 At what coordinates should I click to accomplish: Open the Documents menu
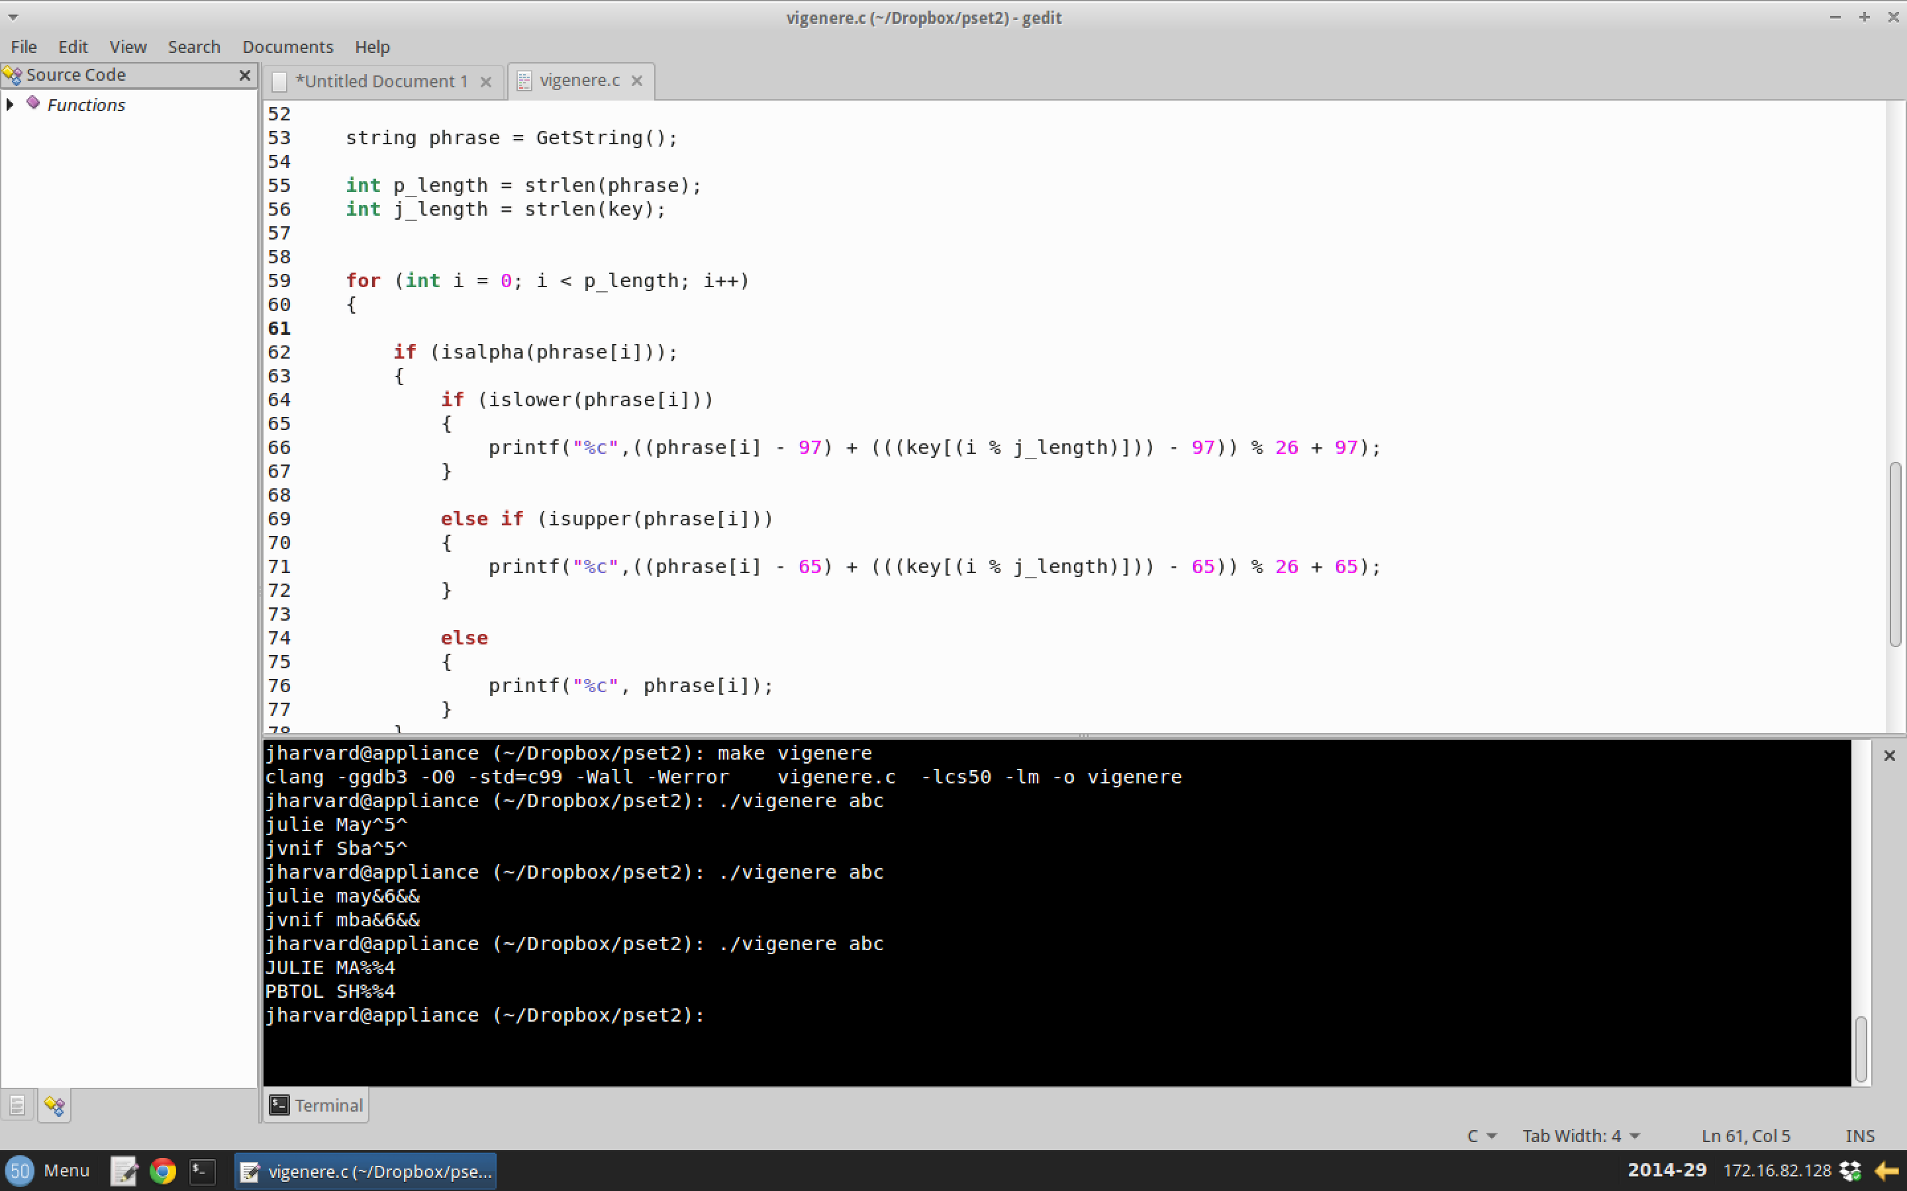287,46
